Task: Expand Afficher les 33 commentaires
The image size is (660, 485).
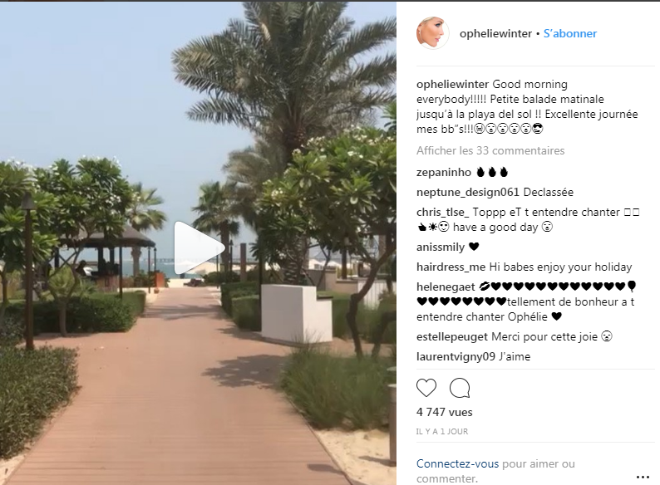Action: [490, 150]
